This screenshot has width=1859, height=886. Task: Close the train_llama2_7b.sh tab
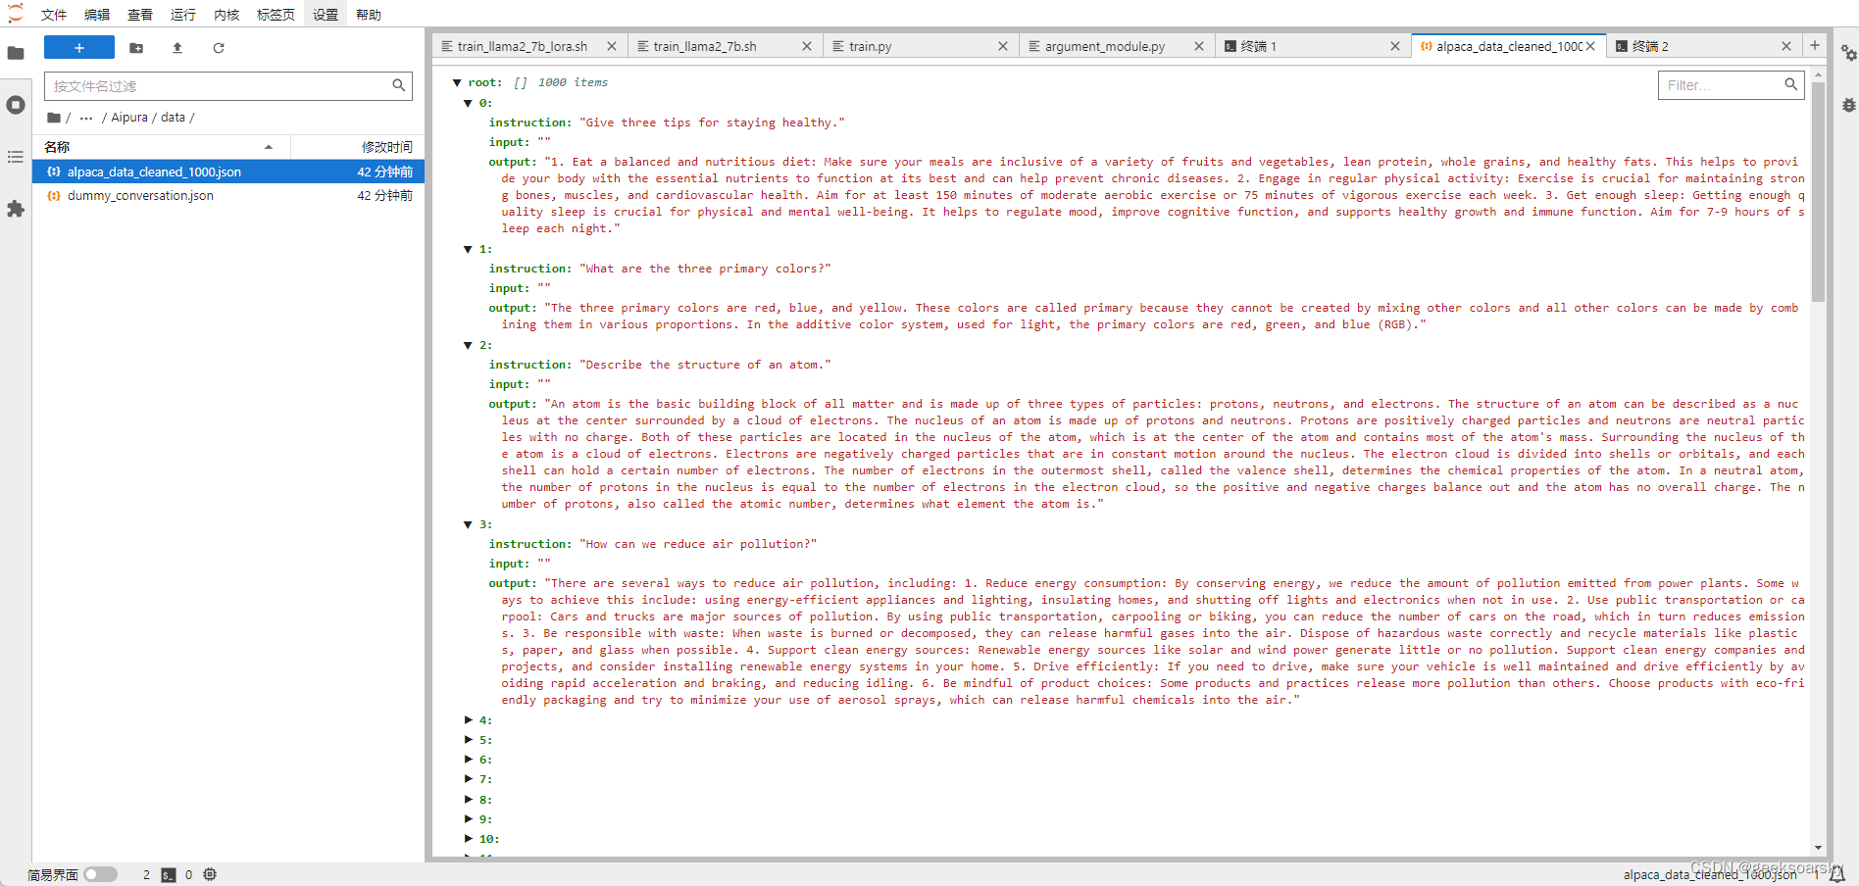click(807, 46)
